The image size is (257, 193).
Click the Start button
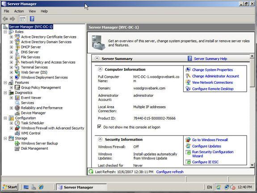pyautogui.click(x=10, y=187)
